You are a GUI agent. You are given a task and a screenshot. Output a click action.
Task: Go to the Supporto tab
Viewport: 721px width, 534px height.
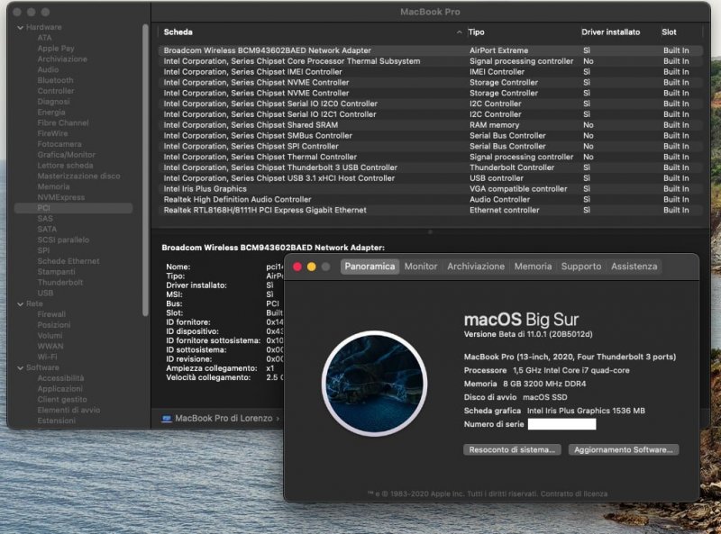(x=580, y=267)
